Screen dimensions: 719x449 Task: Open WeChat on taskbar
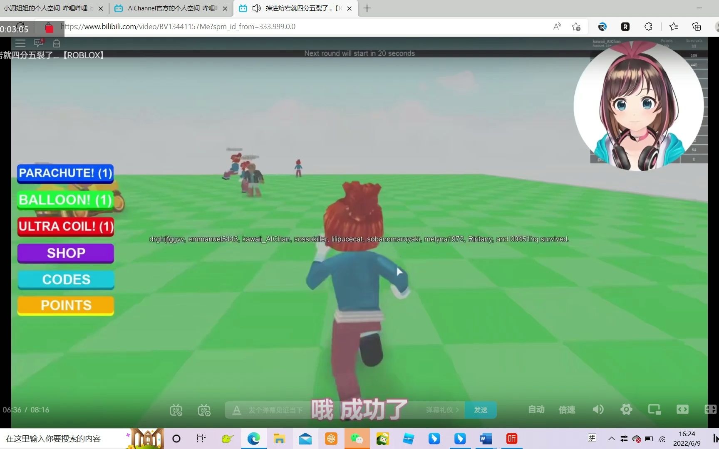tap(357, 439)
